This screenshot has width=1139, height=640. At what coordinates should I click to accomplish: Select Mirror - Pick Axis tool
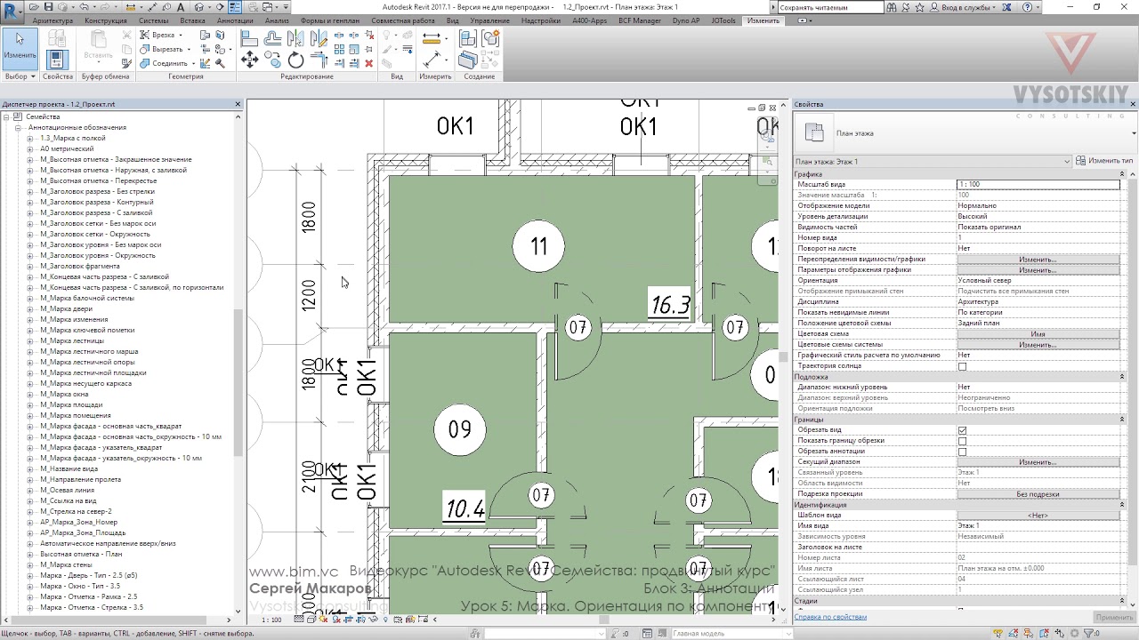coord(296,39)
